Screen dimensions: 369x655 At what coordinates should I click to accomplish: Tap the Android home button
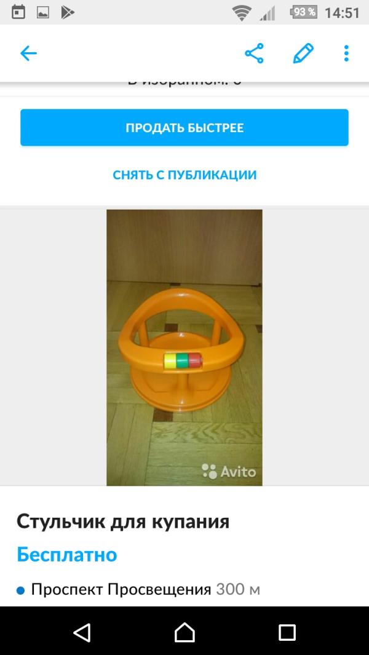click(x=184, y=632)
